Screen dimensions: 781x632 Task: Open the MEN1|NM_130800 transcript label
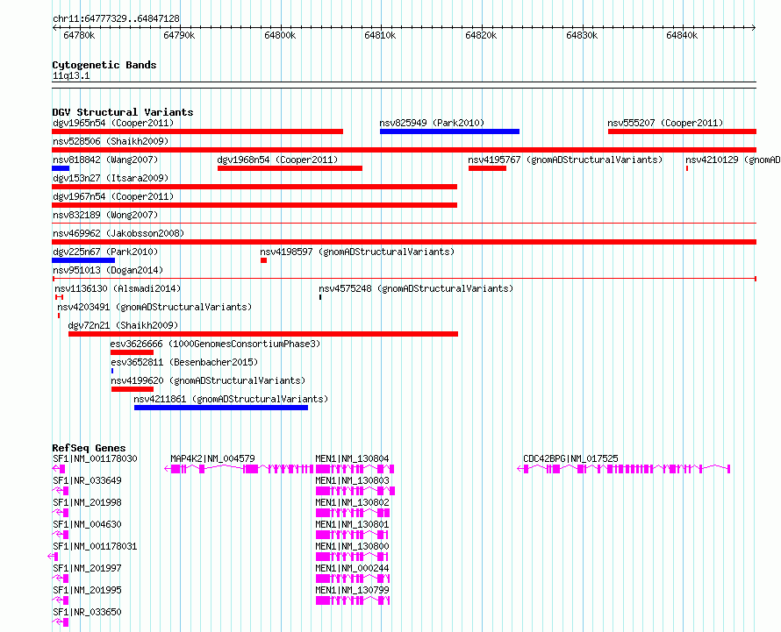tap(352, 546)
